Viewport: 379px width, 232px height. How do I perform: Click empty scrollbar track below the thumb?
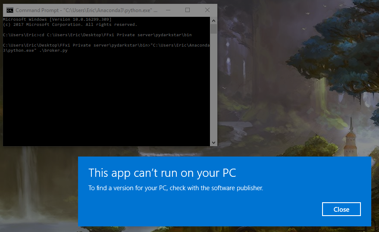coord(213,86)
